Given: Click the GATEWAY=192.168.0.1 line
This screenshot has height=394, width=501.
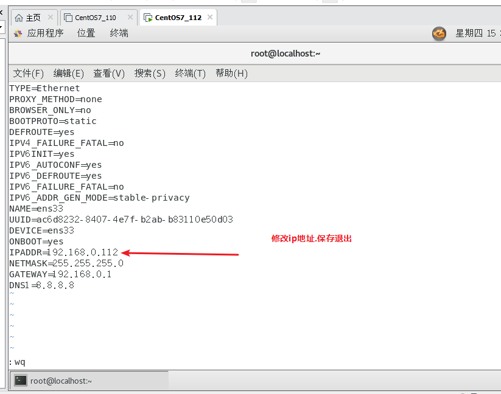Looking at the screenshot, I should tap(60, 274).
